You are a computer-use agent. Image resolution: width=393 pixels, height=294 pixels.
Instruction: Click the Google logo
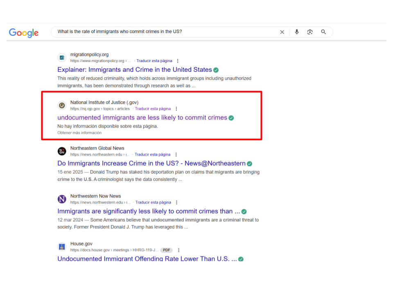click(24, 33)
